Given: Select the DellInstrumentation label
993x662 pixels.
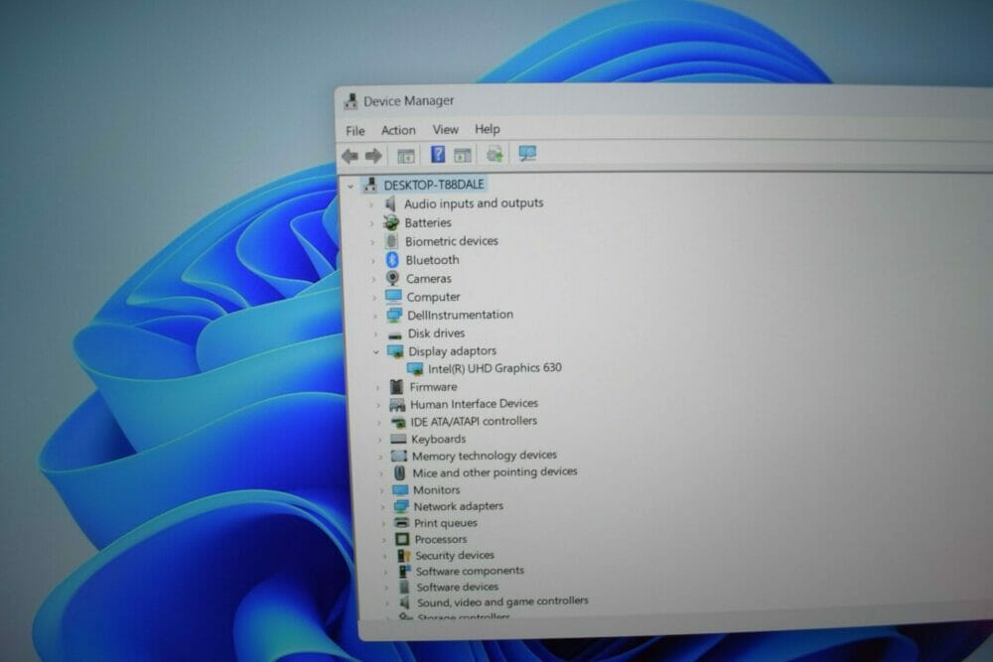Looking at the screenshot, I should pyautogui.click(x=461, y=315).
